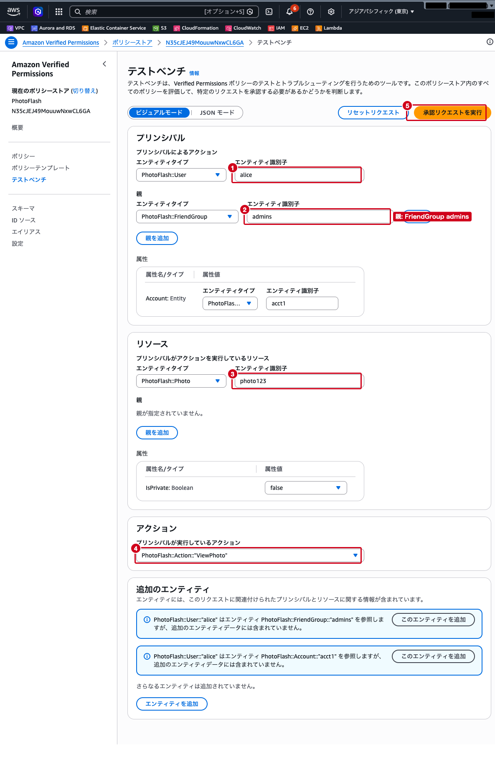Viewport: 495px width, 759px height.
Task: Click the resource identifier field photo123
Action: 299,381
